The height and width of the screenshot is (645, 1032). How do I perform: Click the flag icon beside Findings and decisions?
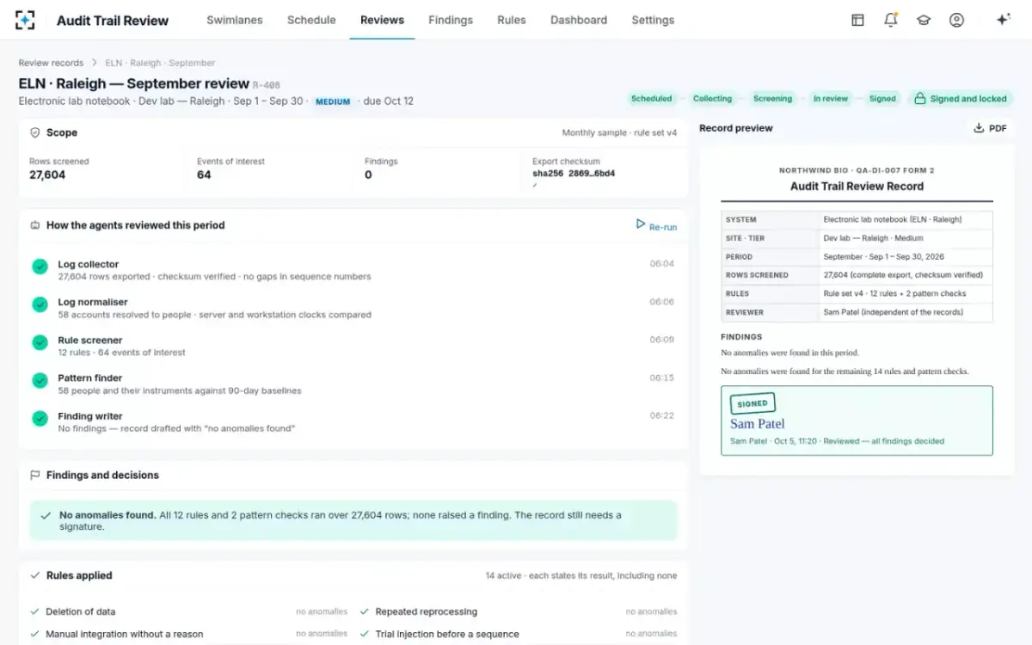[35, 475]
